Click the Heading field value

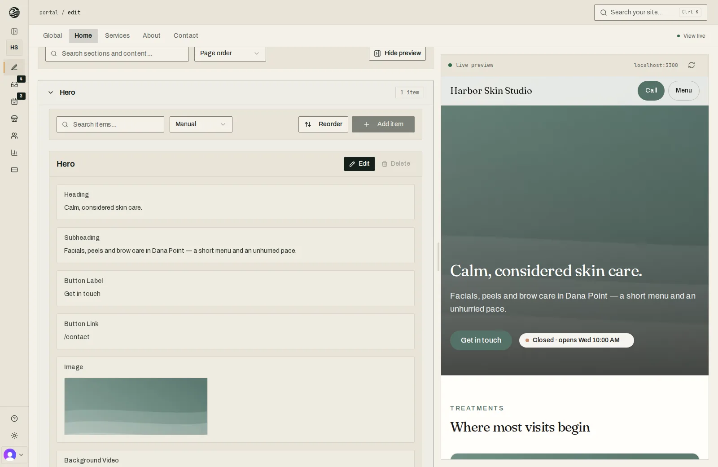tap(103, 207)
